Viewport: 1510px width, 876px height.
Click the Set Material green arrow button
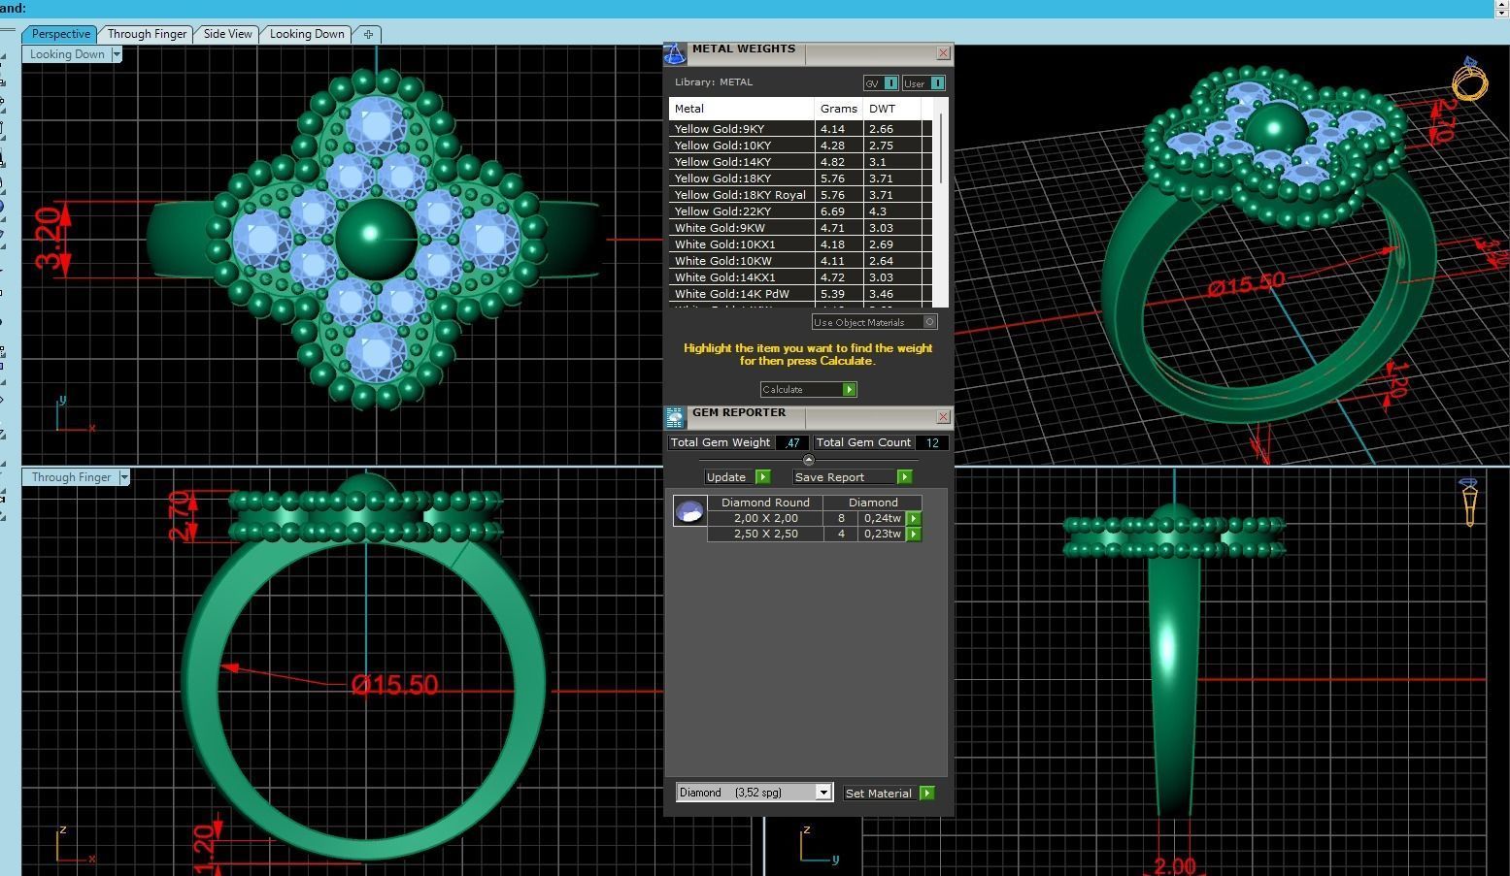pyautogui.click(x=927, y=794)
